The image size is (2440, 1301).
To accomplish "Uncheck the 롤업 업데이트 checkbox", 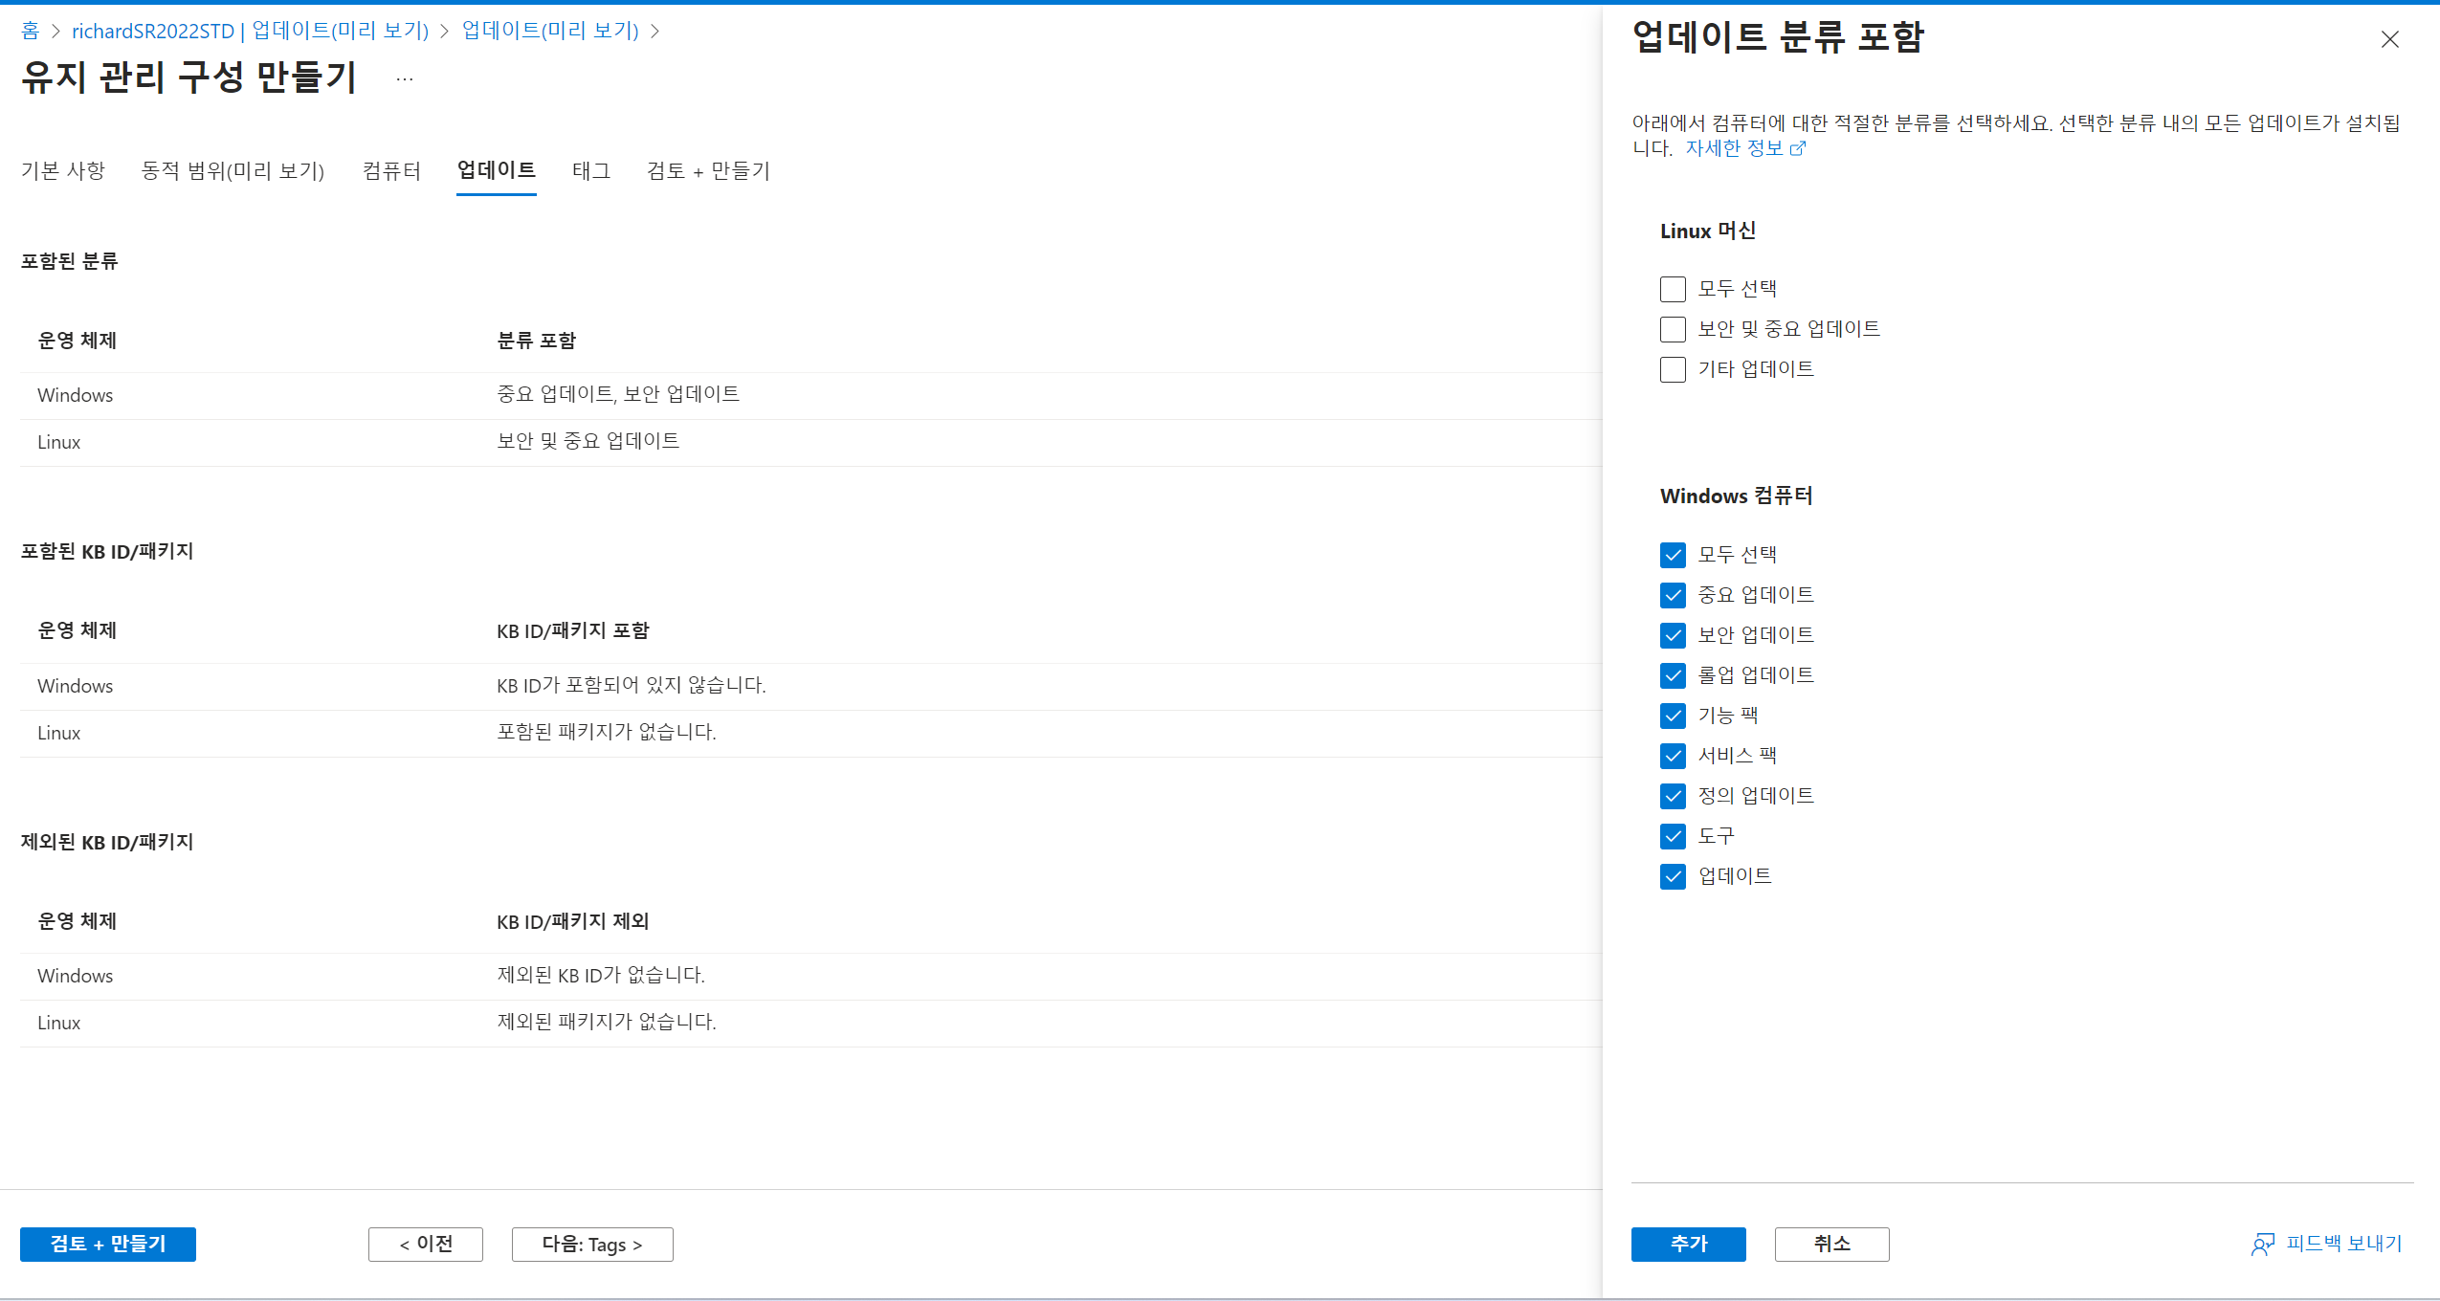I will coord(1673,675).
